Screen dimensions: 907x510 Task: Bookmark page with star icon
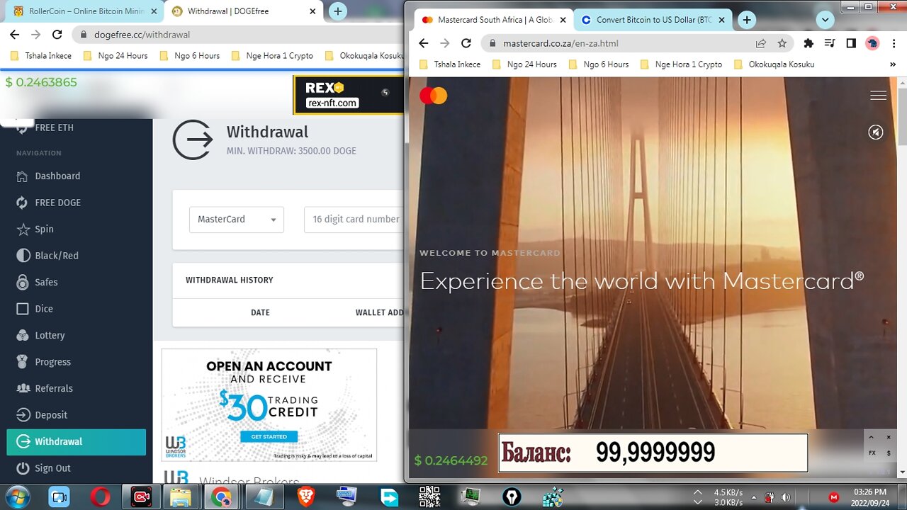(x=782, y=43)
